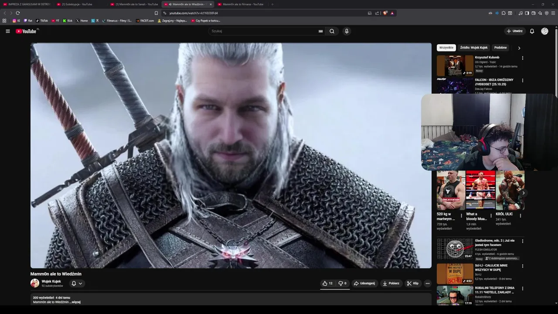This screenshot has height=314, width=558.
Task: Switch to IMPREZA Z GANGUSAMI tab
Action: click(26, 4)
